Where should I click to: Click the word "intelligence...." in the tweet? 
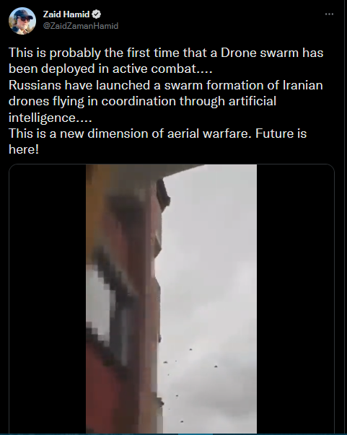50,118
